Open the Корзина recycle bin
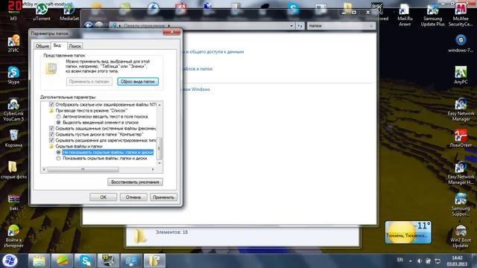Screen dimensions: 477x268 [x=13, y=138]
